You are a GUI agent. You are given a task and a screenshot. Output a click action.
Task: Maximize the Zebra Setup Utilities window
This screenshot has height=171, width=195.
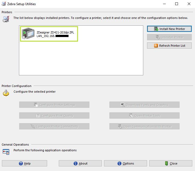tap(177, 4)
